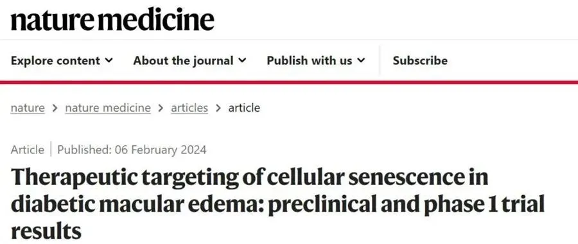Navigate to the articles breadcrumb link
The height and width of the screenshot is (244, 578).
189,108
